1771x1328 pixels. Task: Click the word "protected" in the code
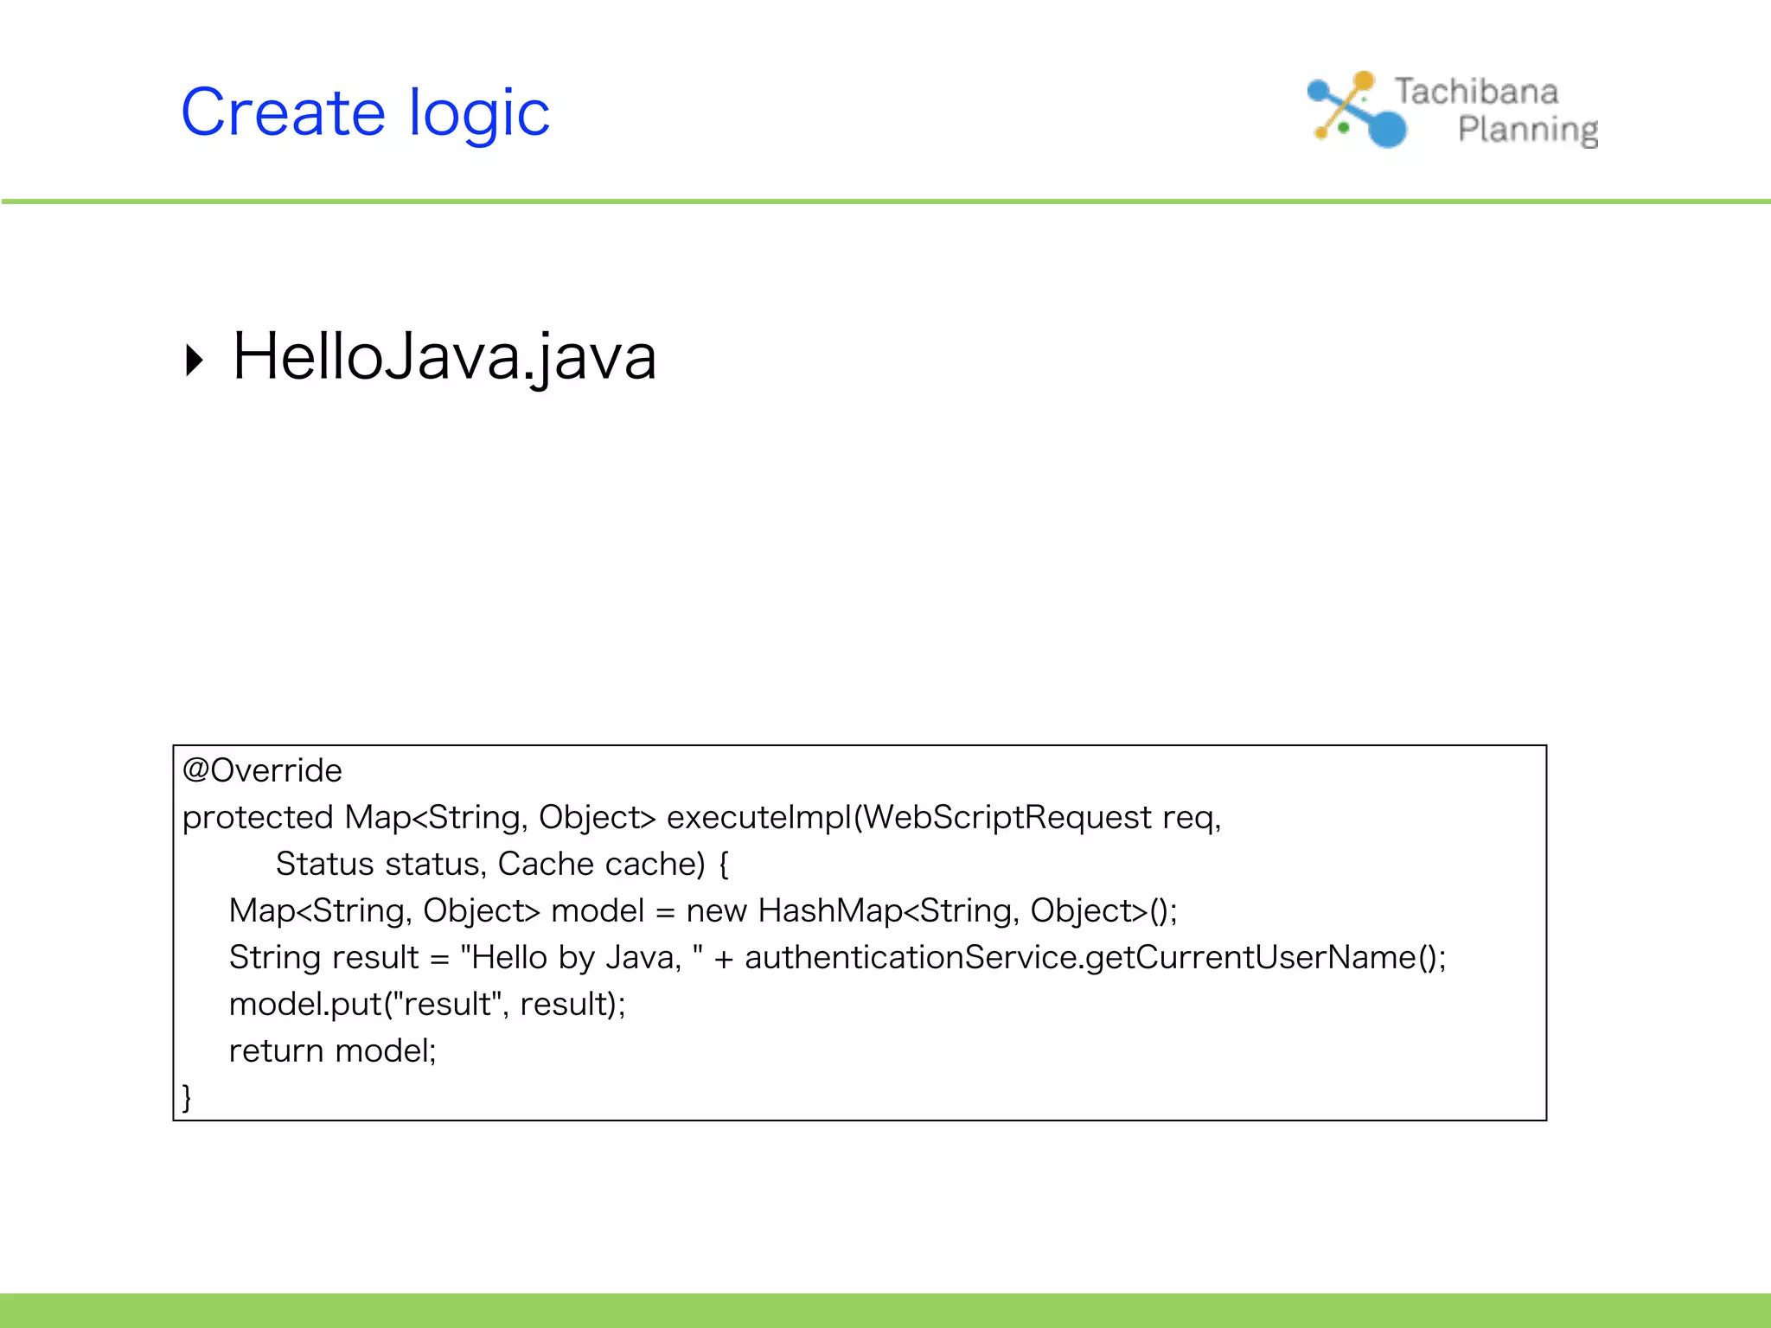[x=258, y=817]
